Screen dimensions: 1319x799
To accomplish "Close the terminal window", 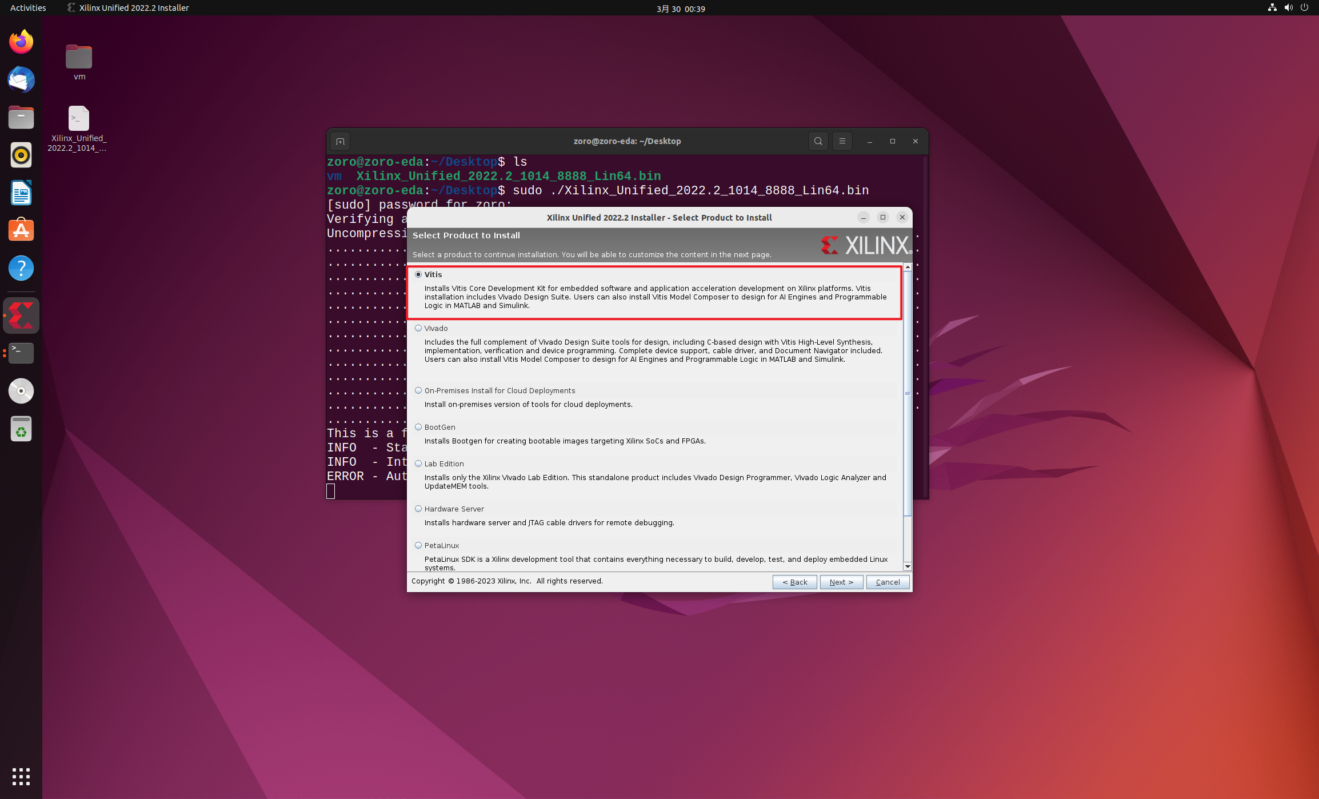I will click(916, 141).
